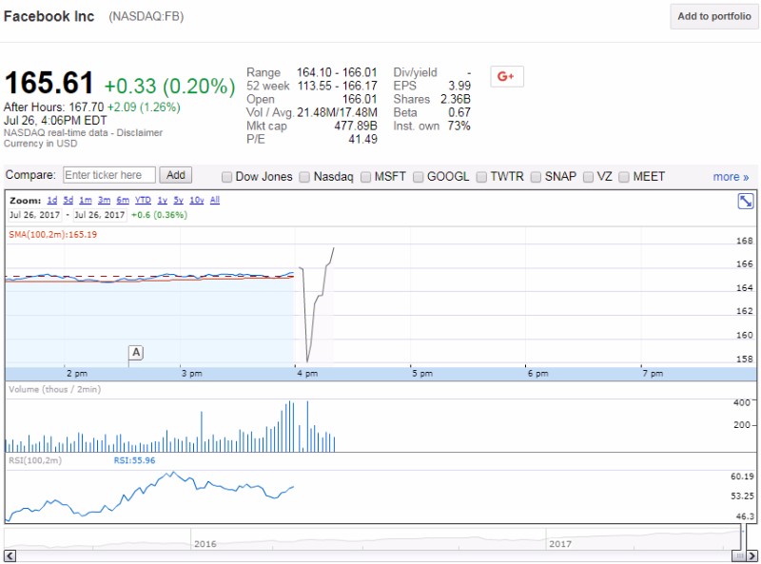The height and width of the screenshot is (564, 761).
Task: Click the horizontal scrollbar track
Action: 373,555
